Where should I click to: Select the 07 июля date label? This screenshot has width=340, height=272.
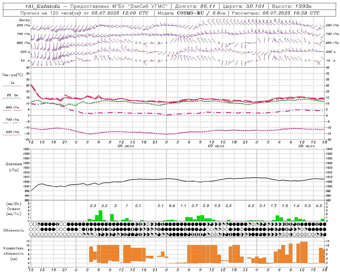click(216, 146)
